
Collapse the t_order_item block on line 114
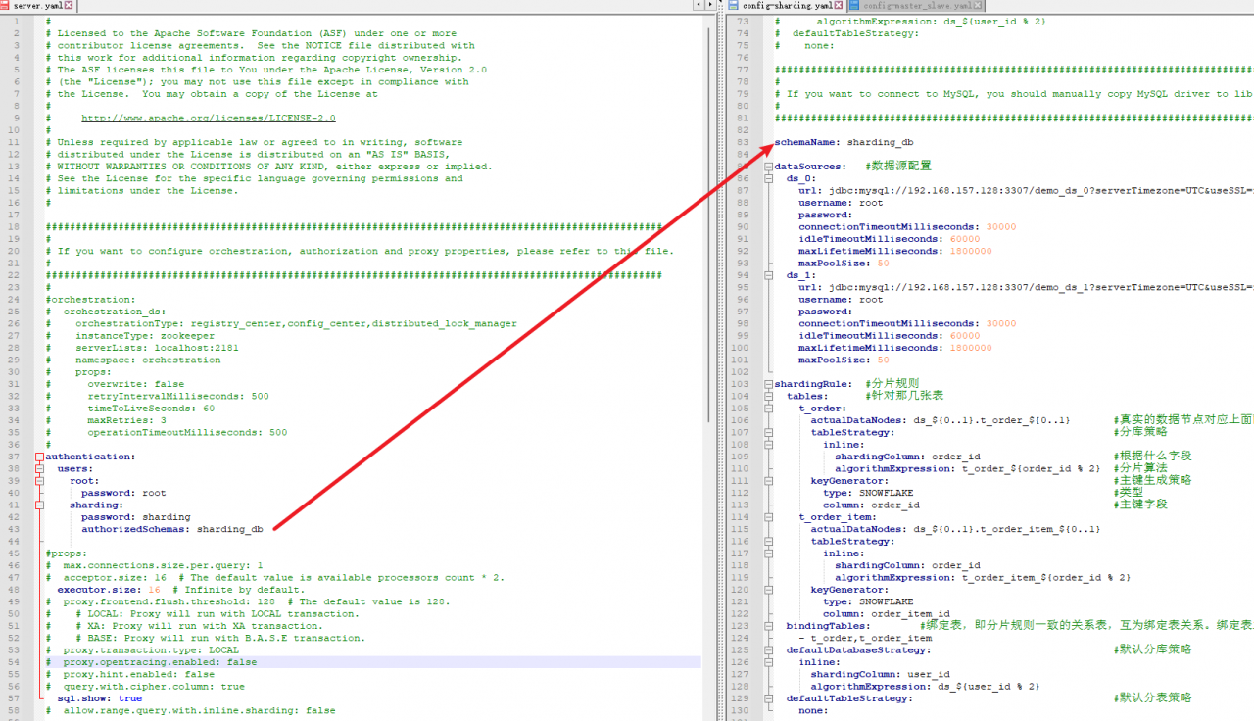coord(769,516)
